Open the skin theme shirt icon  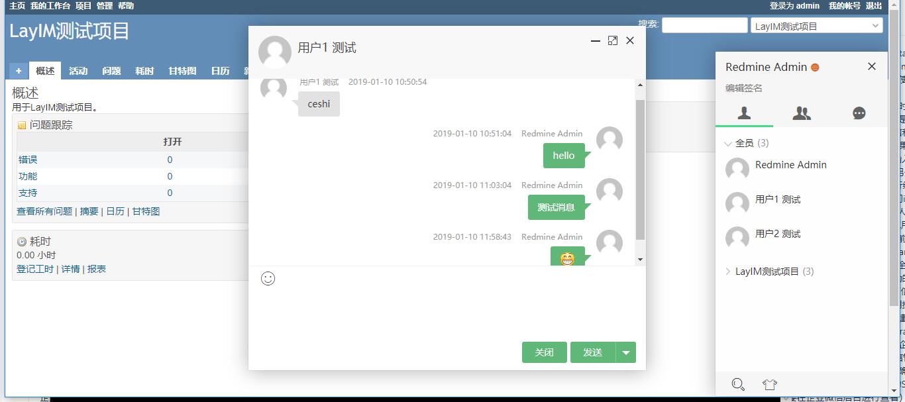[769, 384]
